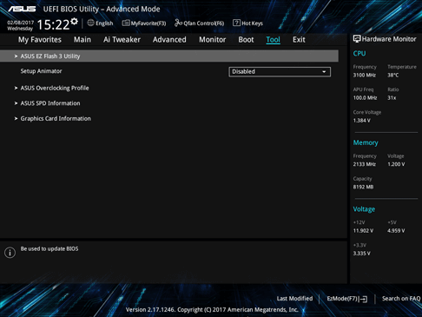Click the Hardware Monitor display icon
Image resolution: width=422 pixels, height=317 pixels.
(x=357, y=39)
